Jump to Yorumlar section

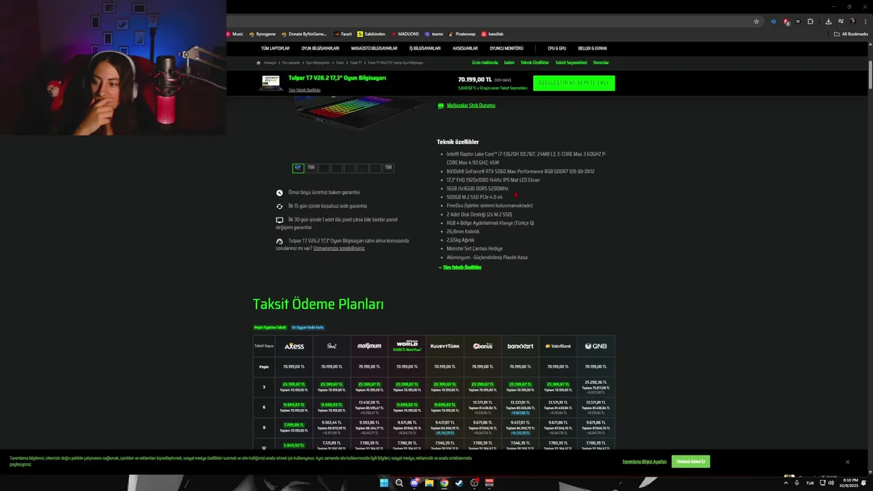pos(601,63)
